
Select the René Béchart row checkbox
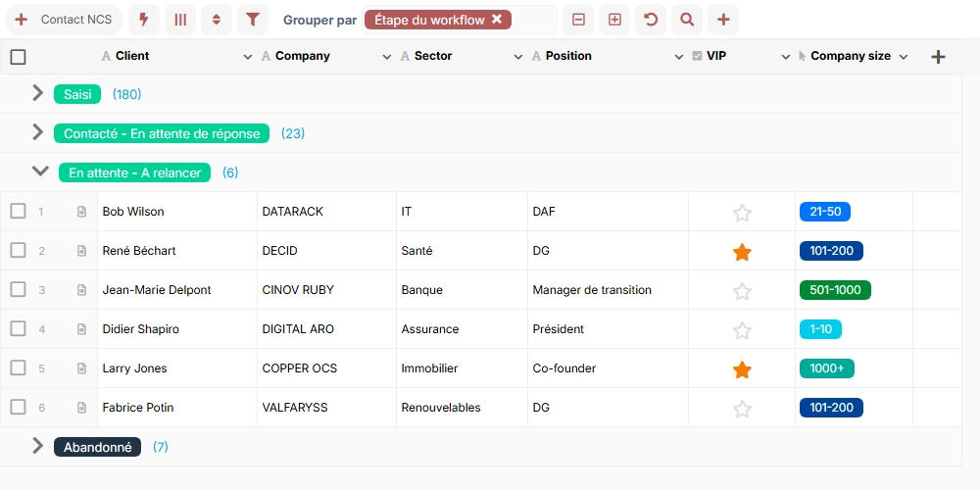point(18,250)
